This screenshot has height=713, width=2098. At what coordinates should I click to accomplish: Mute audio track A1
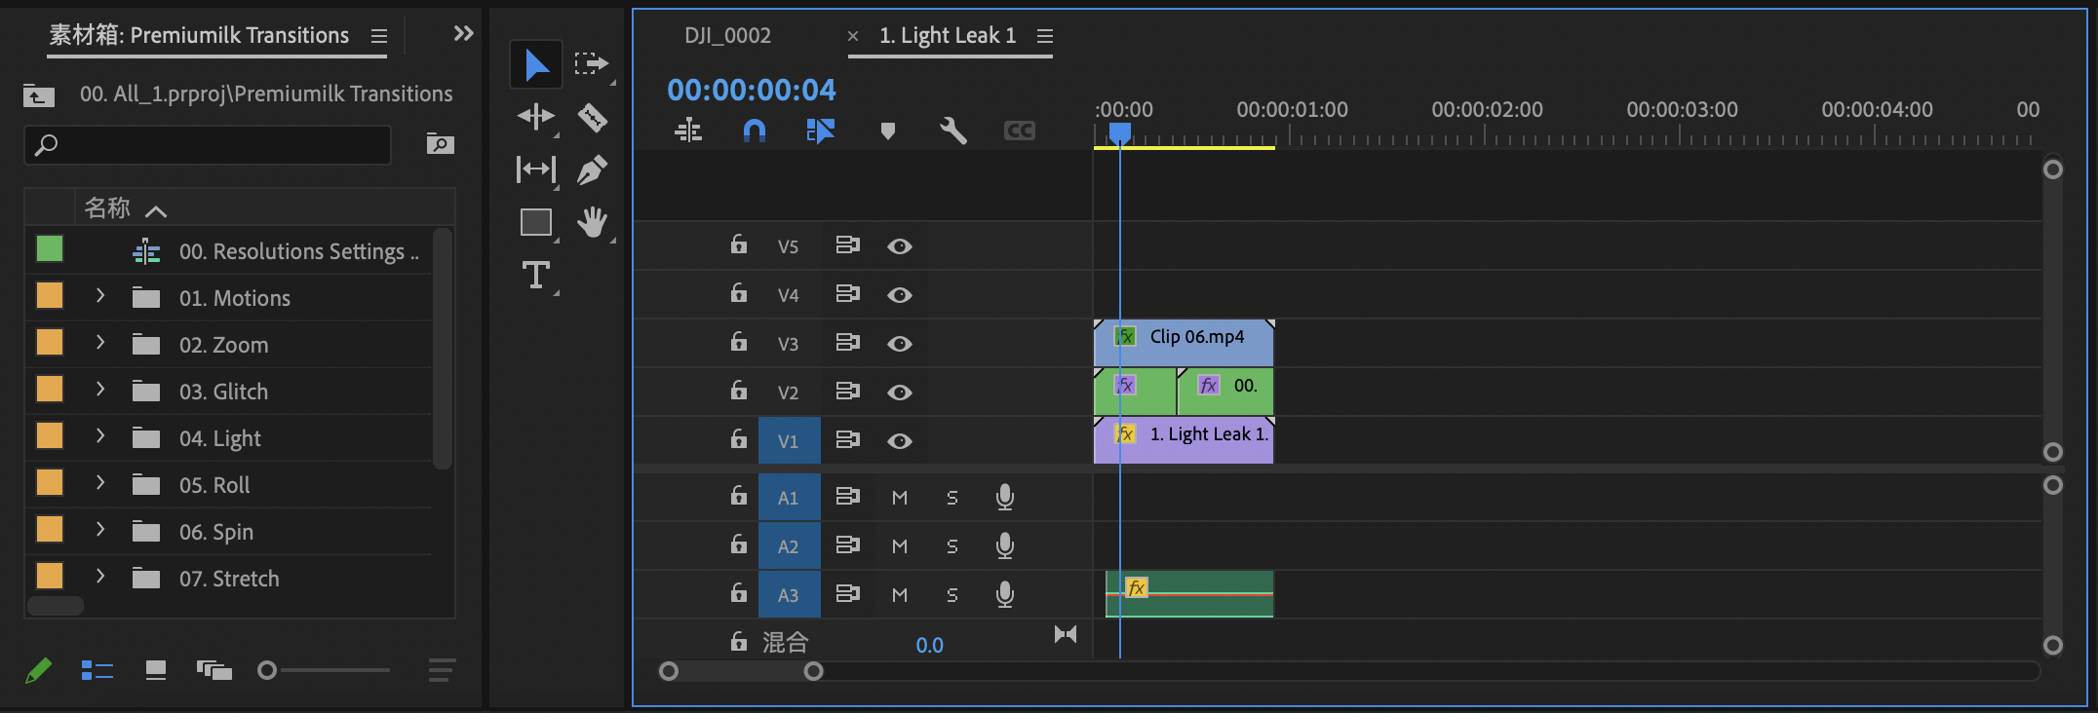(x=899, y=498)
